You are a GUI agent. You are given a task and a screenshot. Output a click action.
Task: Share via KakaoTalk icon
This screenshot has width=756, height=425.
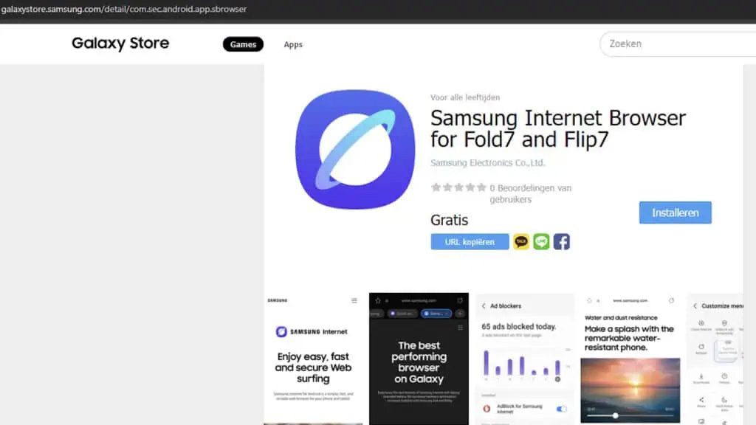pyautogui.click(x=520, y=241)
